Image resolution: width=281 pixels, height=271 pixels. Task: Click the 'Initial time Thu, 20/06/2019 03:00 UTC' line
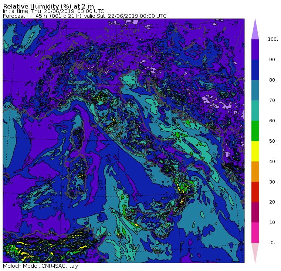coord(53,11)
